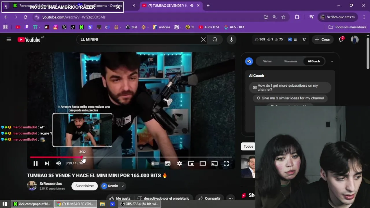
Task: Select the AI Coach tab
Action: 314,61
